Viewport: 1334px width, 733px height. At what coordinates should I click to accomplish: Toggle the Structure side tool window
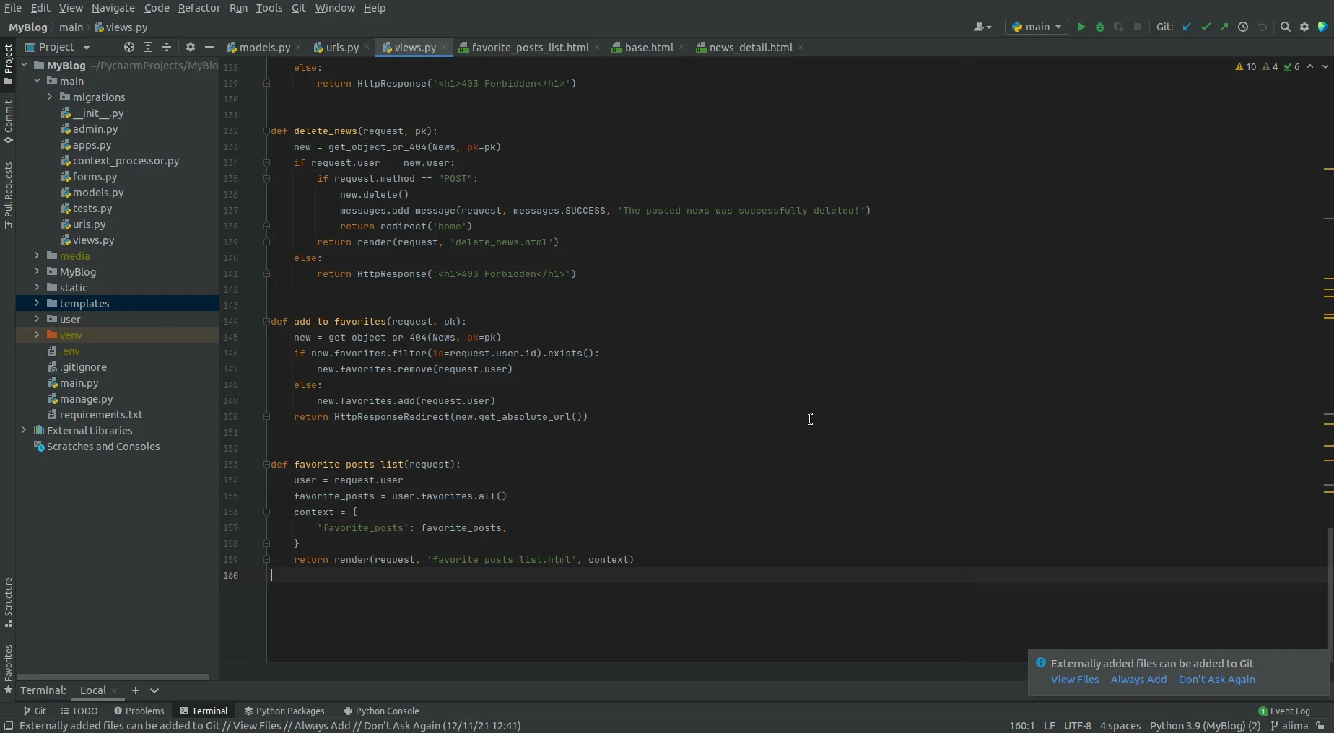(x=8, y=602)
